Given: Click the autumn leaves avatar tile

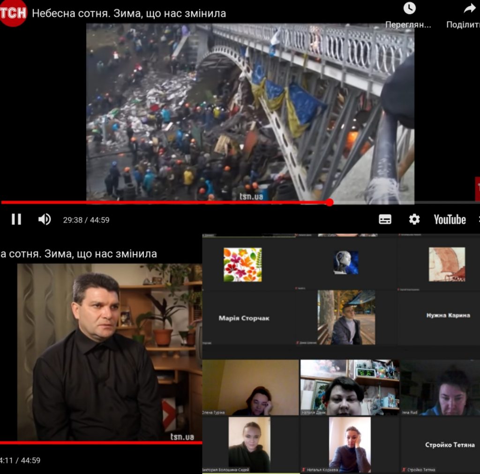Looking at the screenshot, I should click(243, 265).
